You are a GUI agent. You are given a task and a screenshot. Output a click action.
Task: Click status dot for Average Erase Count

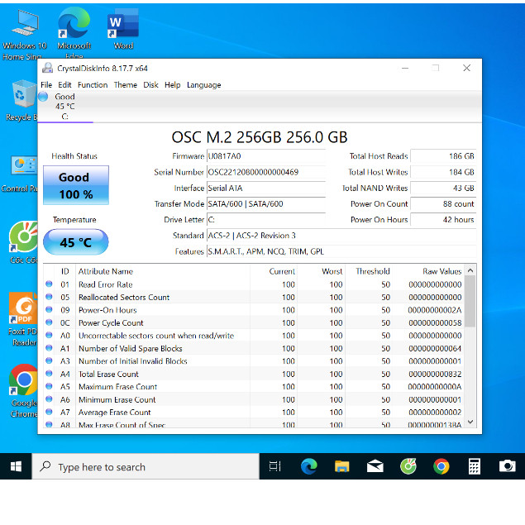49,412
